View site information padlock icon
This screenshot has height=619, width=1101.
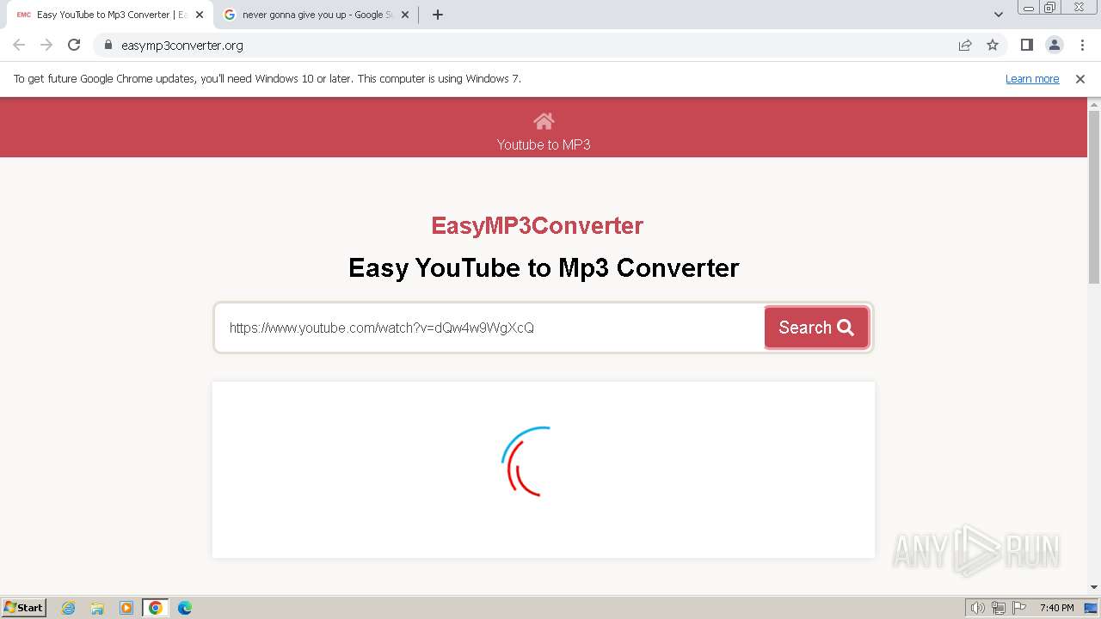pyautogui.click(x=108, y=46)
